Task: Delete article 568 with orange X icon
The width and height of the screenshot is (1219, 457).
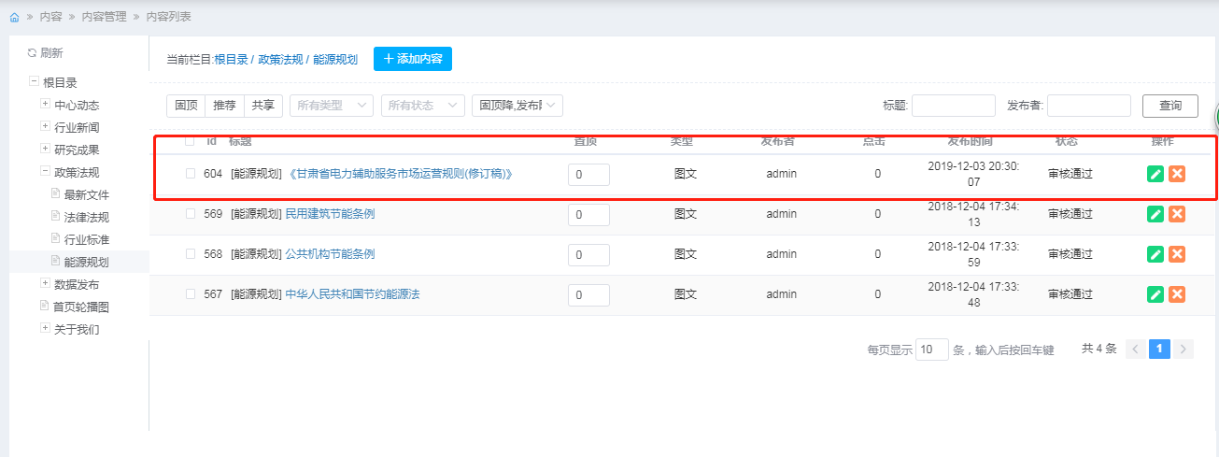Action: (1177, 254)
